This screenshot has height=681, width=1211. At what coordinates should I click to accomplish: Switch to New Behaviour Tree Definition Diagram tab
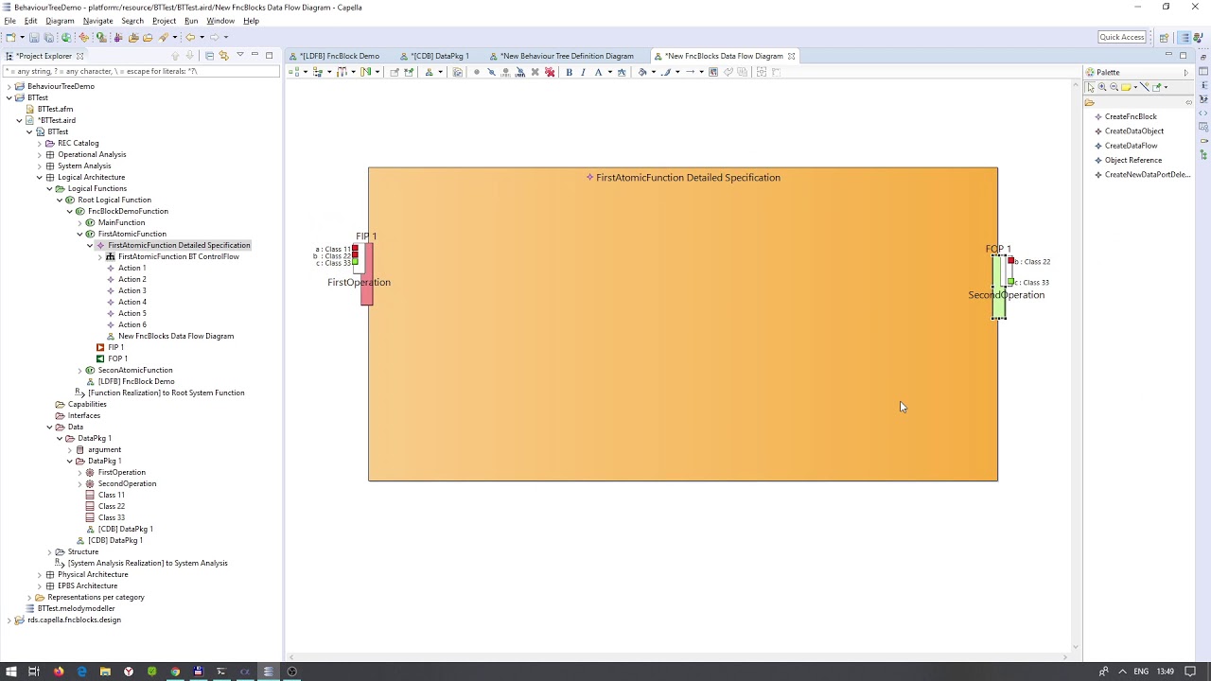tap(561, 56)
